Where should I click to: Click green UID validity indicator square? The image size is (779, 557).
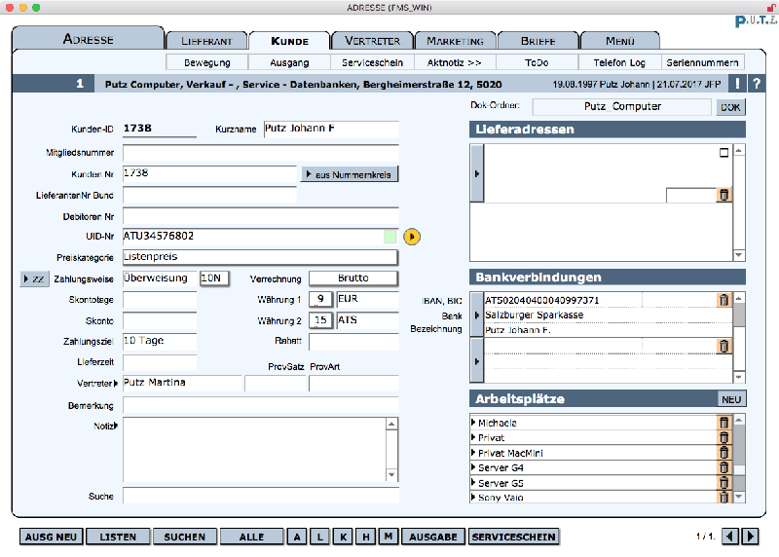[x=390, y=237]
